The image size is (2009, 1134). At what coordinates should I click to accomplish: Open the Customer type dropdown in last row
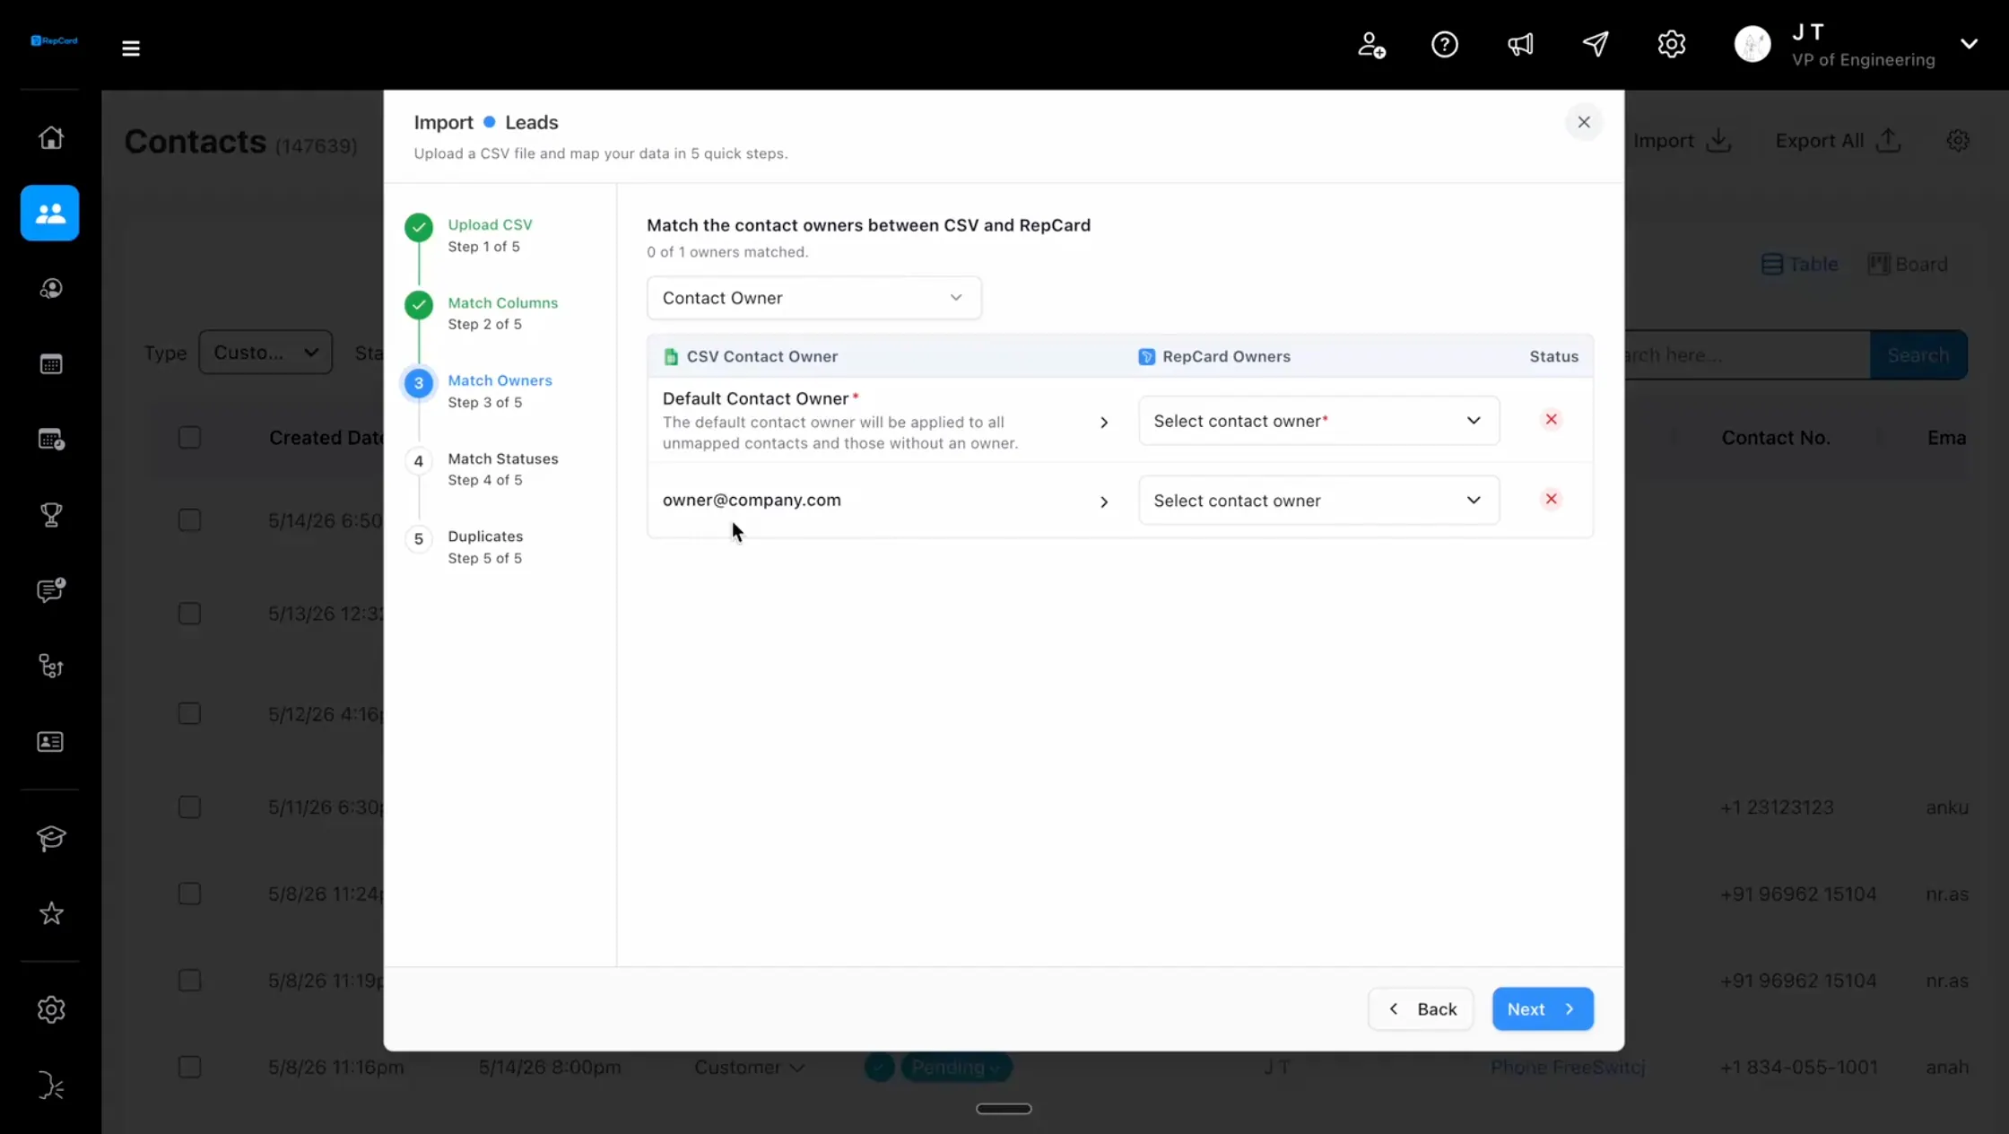[750, 1068]
